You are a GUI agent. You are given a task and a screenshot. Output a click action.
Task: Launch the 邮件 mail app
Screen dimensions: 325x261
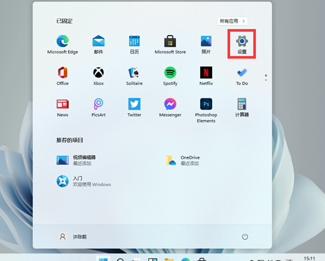click(98, 44)
